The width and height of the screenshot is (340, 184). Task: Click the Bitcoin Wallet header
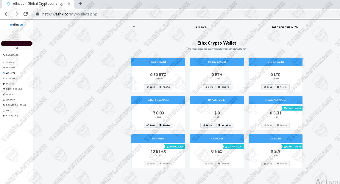(158, 62)
